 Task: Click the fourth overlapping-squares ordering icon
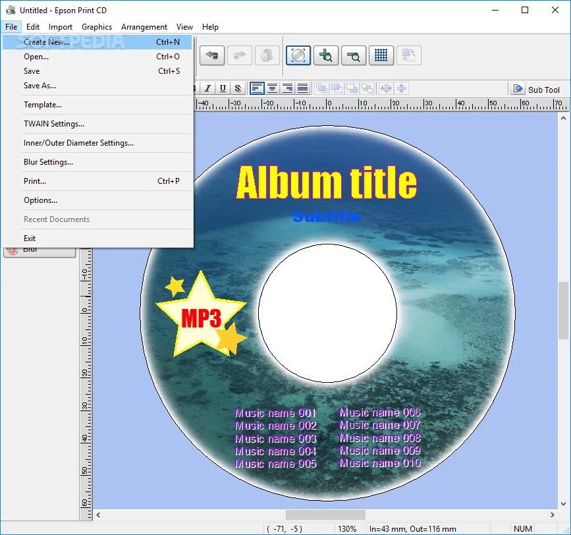(x=367, y=88)
